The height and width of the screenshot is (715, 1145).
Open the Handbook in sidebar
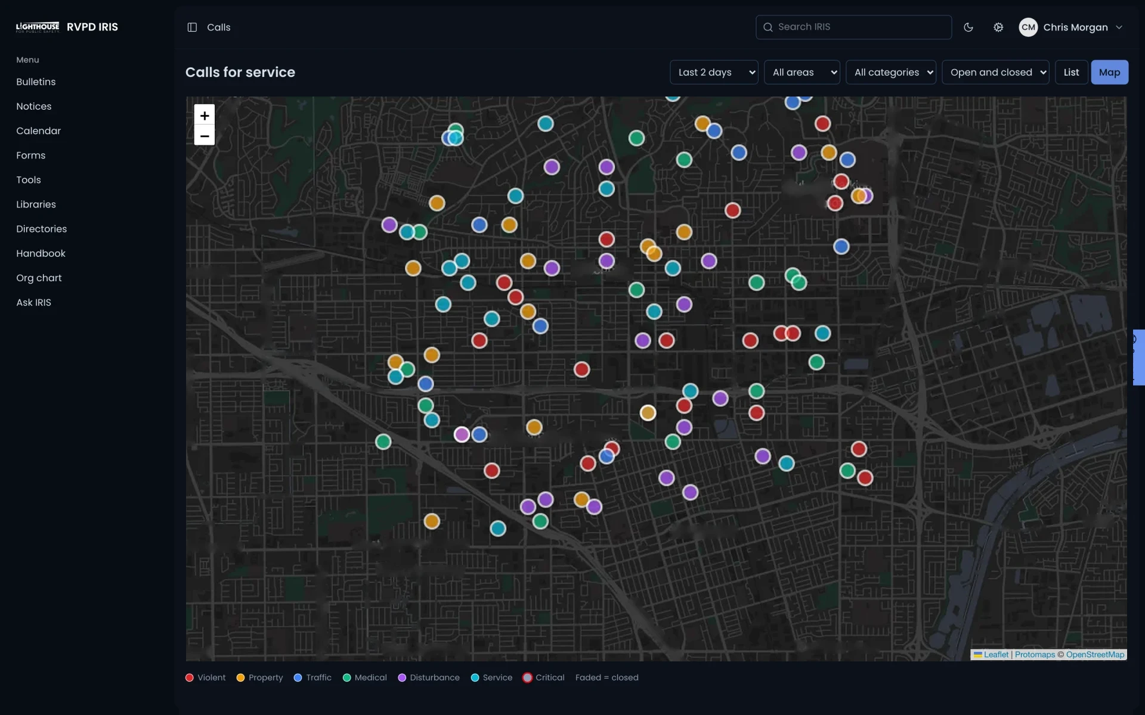click(41, 253)
